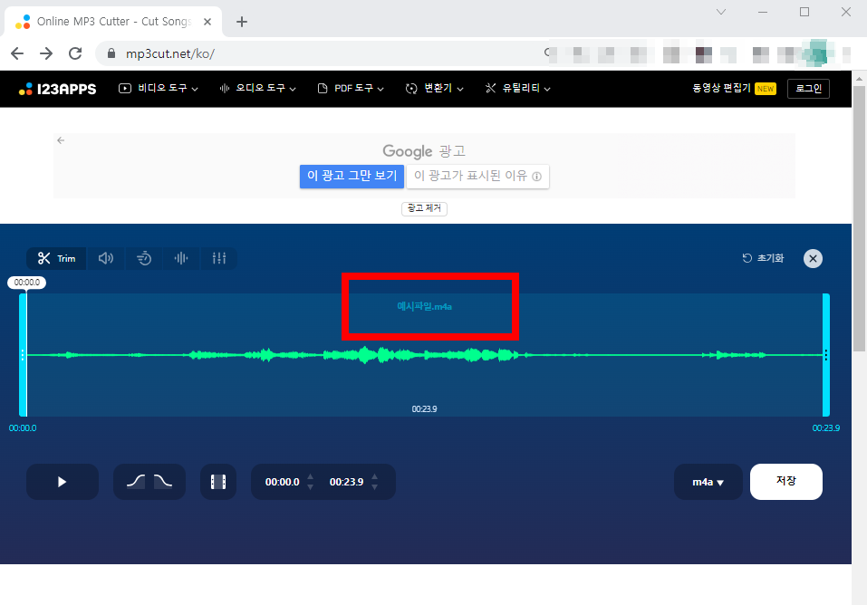Click 이 광고 그만 보기 on the ad
Screen dimensions: 867x605
[352, 176]
